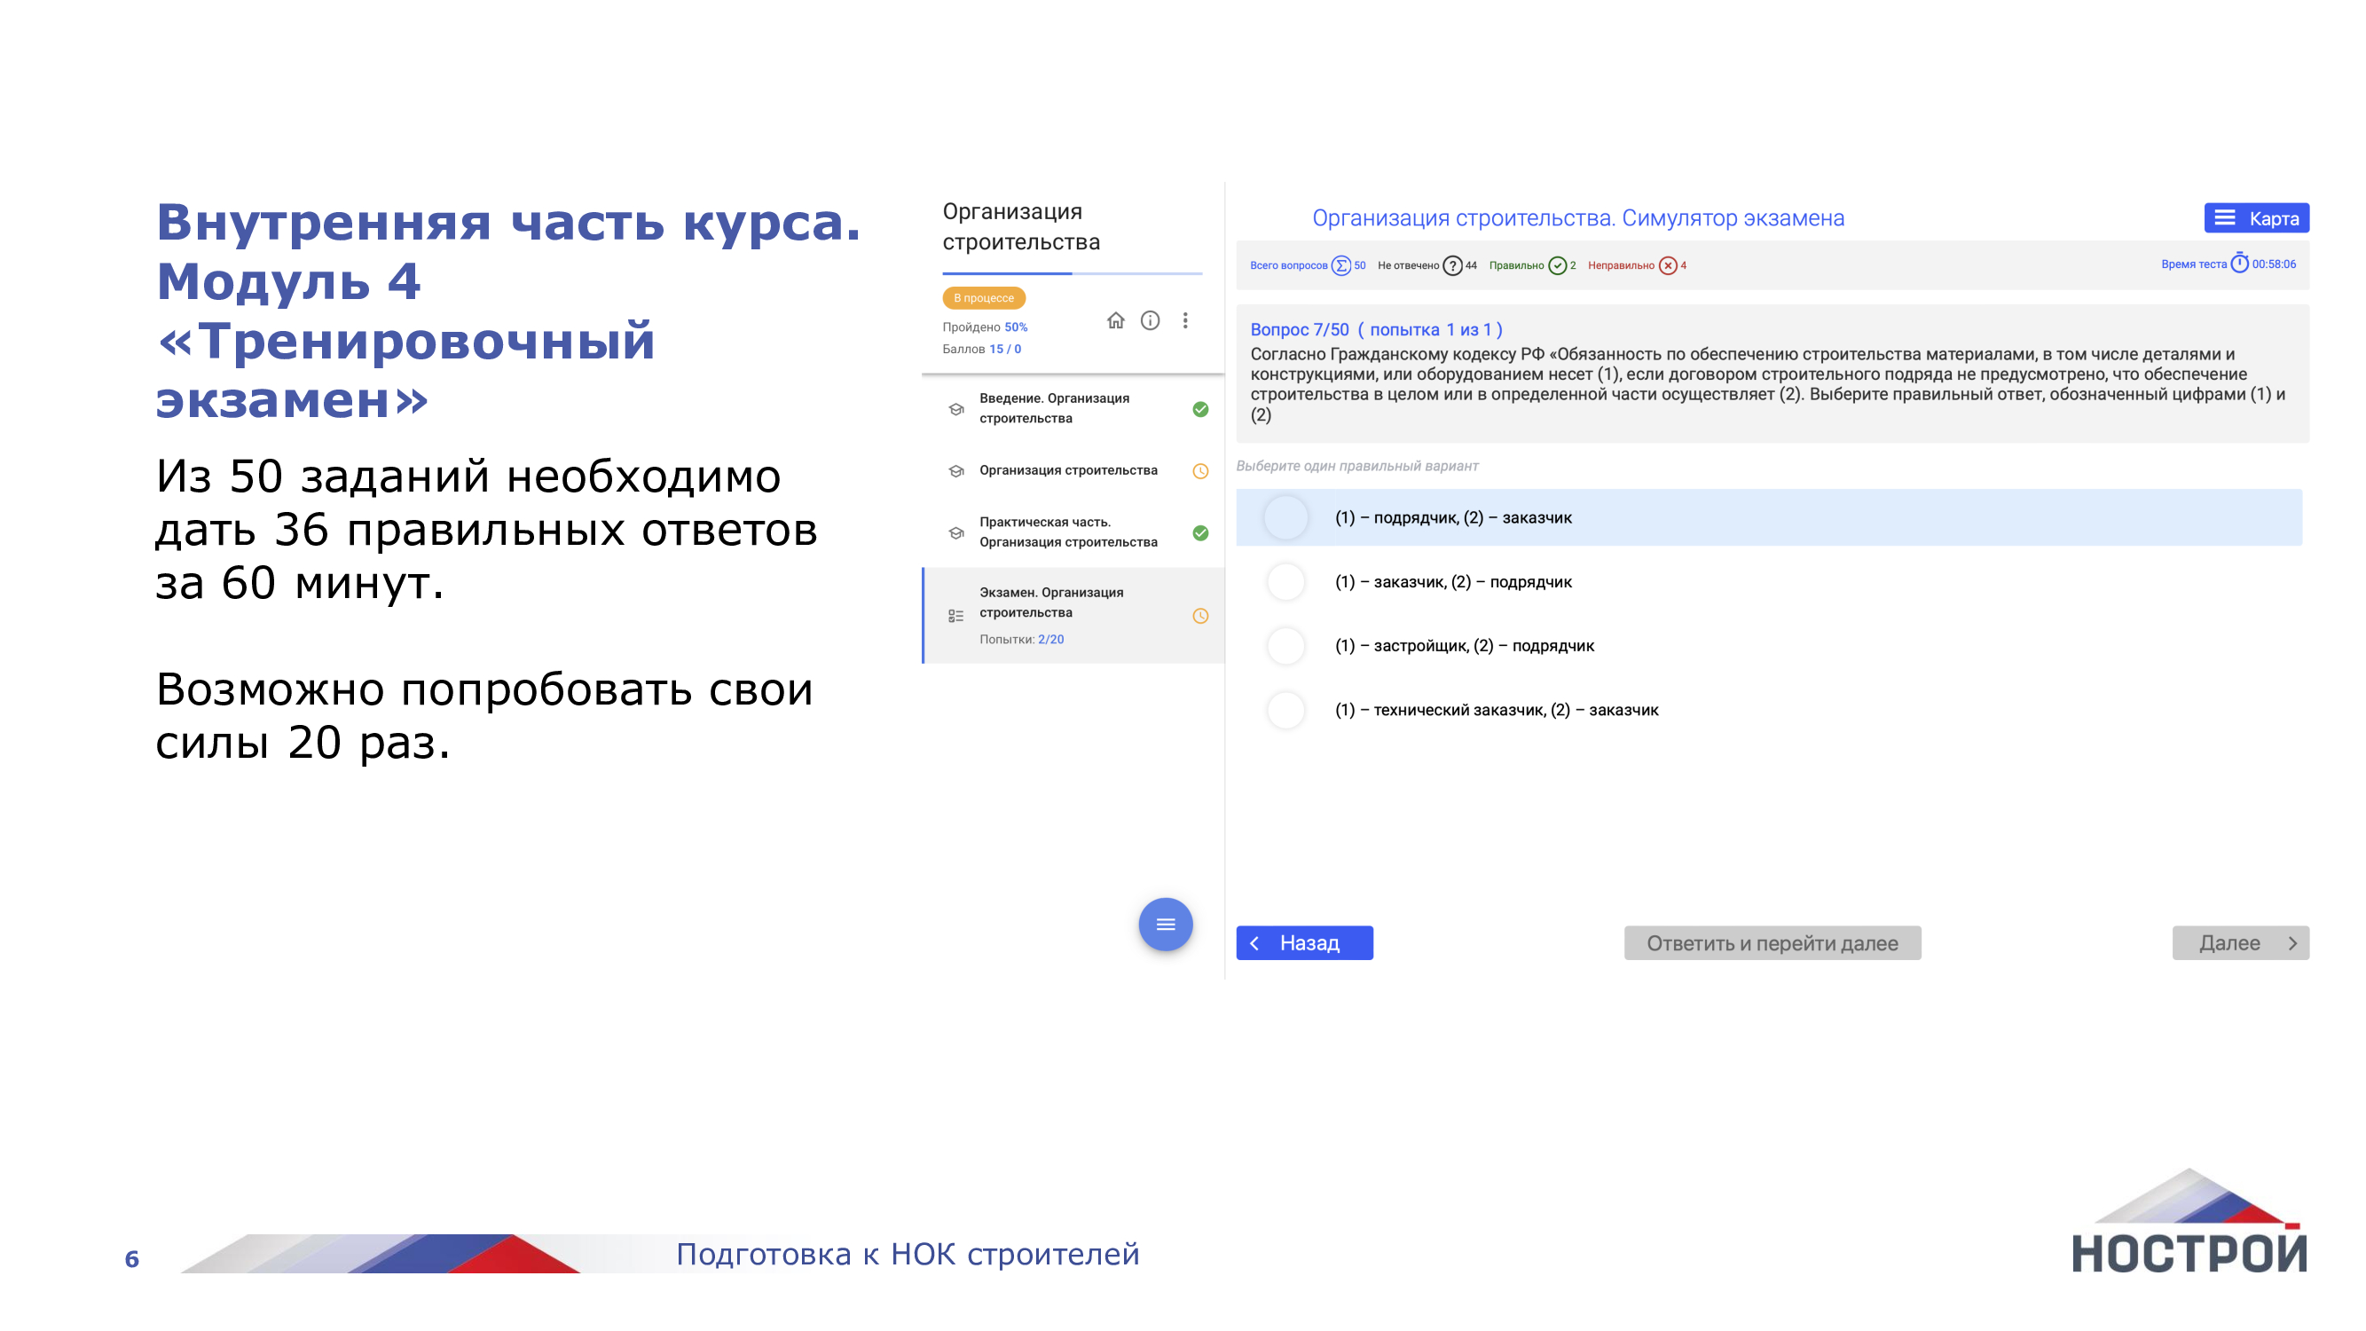Open Практическая часть module in sidebar
This screenshot has height=1331, width=2366.
click(x=1073, y=532)
